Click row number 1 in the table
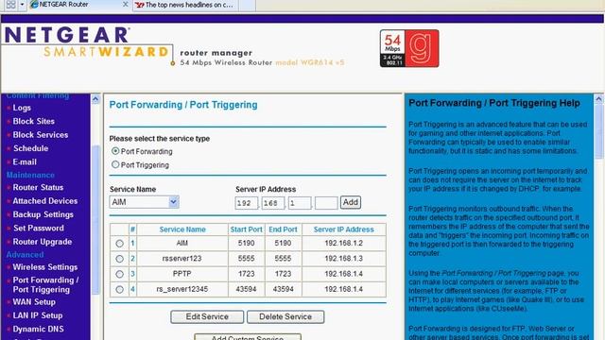The image size is (605, 340). pos(132,244)
